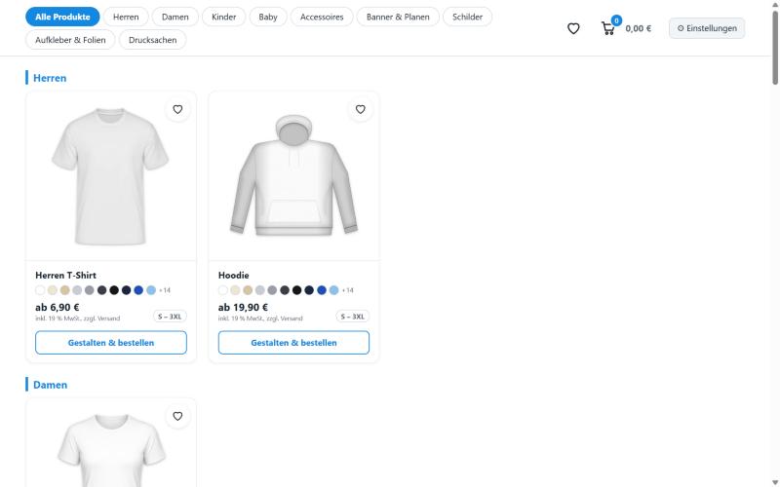Pick white swatch on Herren T-Shirt
Screen dimensions: 780x487
40,290
